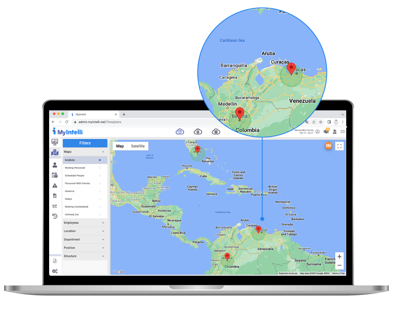Open the user account circle icon
393x315 pixels.
(317, 132)
